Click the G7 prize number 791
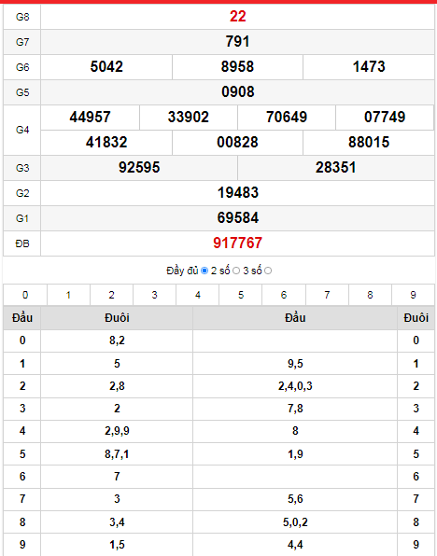 [x=237, y=41]
